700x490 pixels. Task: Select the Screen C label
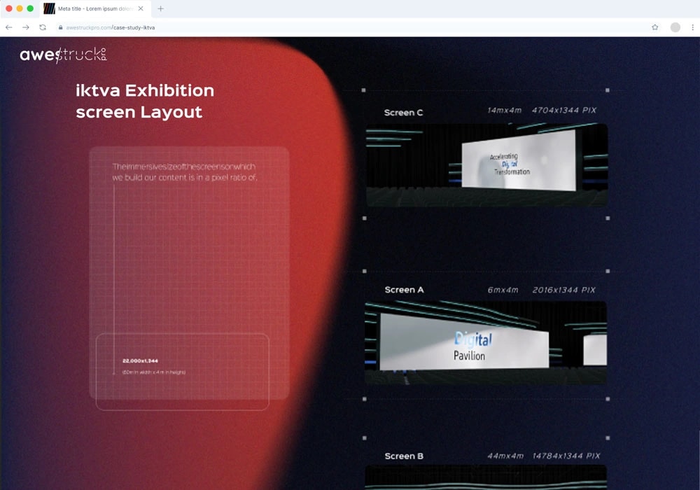[x=403, y=113]
